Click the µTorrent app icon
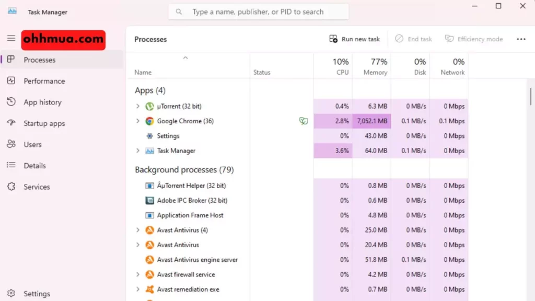 pyautogui.click(x=149, y=106)
